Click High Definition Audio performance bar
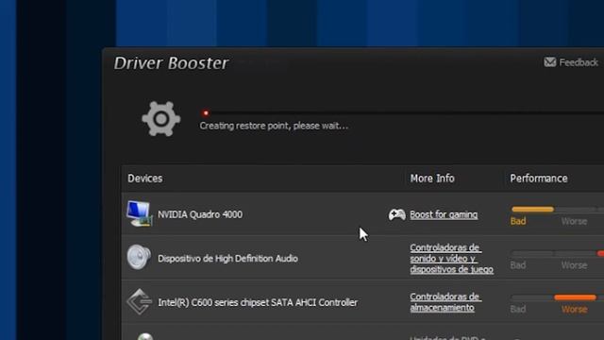This screenshot has width=604, height=340. 558,253
